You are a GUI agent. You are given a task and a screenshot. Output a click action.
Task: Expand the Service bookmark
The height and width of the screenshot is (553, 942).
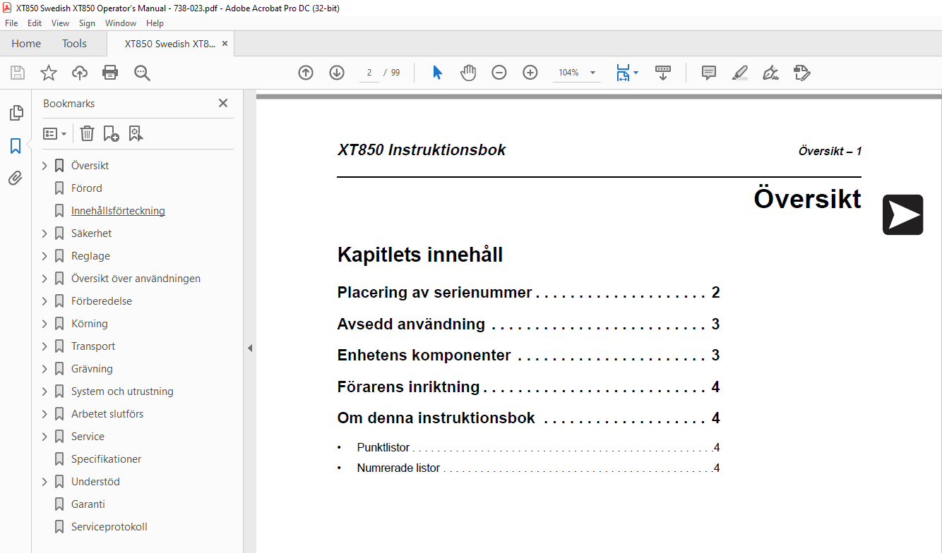click(44, 437)
